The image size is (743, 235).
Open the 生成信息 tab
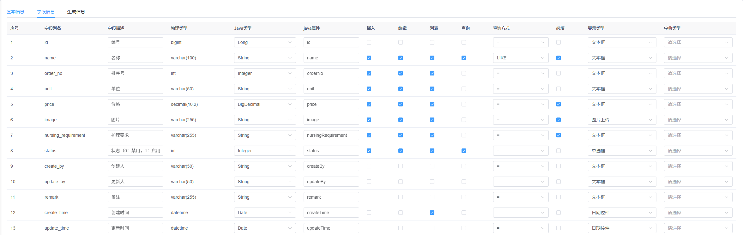pos(76,12)
